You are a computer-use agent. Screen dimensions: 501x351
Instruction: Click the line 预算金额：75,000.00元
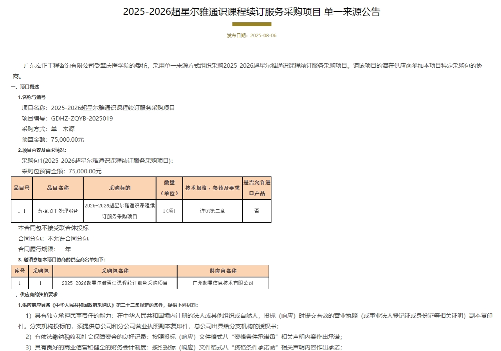click(x=53, y=140)
